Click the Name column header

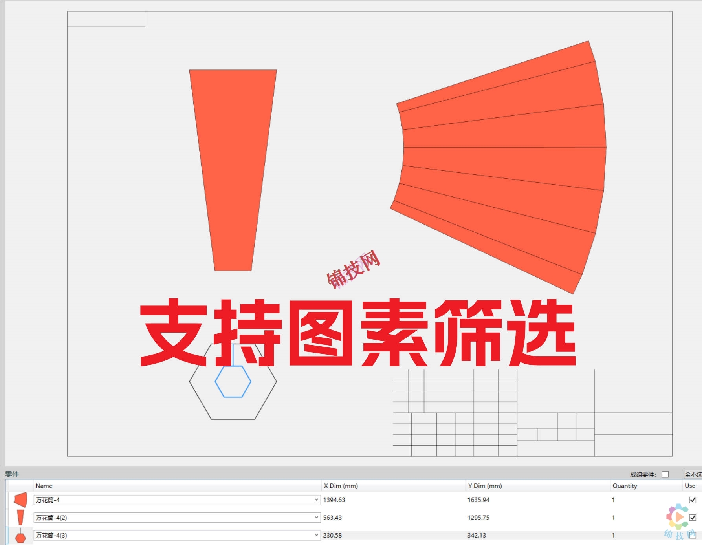pos(44,486)
